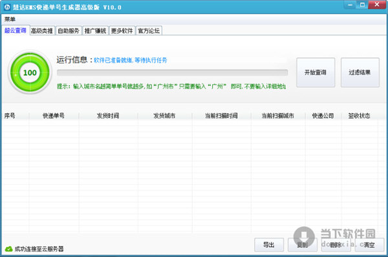Click the 清空 button
This screenshot has width=388, height=257.
pos(369,245)
